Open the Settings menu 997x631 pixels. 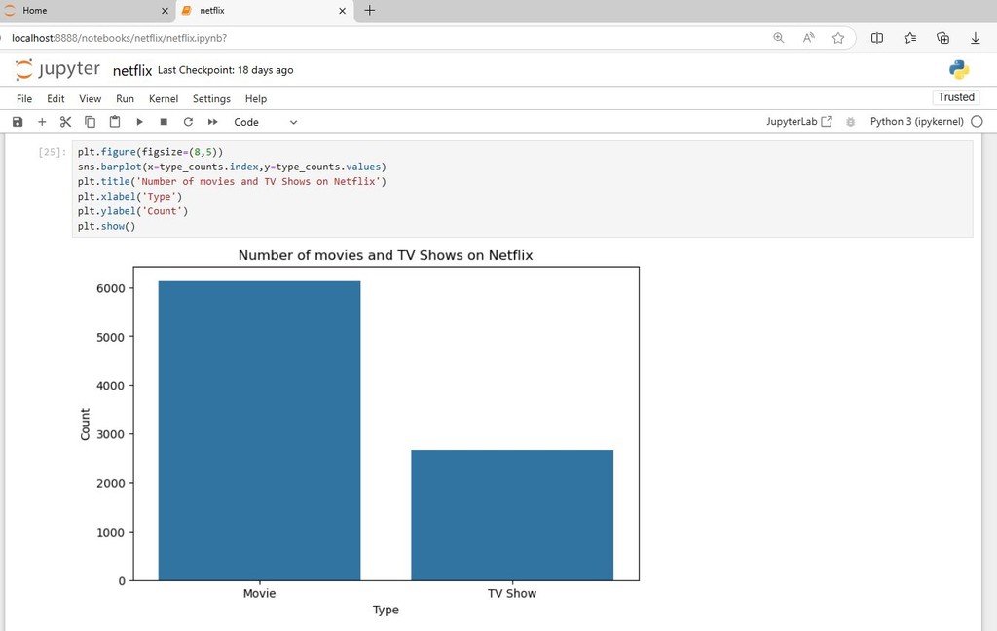pos(211,98)
